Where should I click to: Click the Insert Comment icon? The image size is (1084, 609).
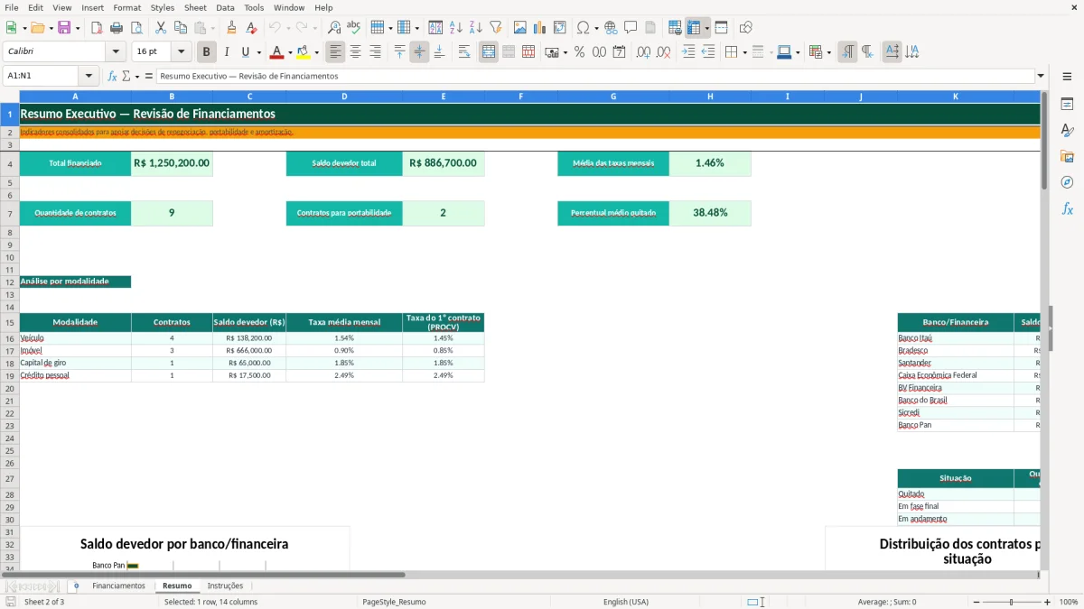pos(631,28)
